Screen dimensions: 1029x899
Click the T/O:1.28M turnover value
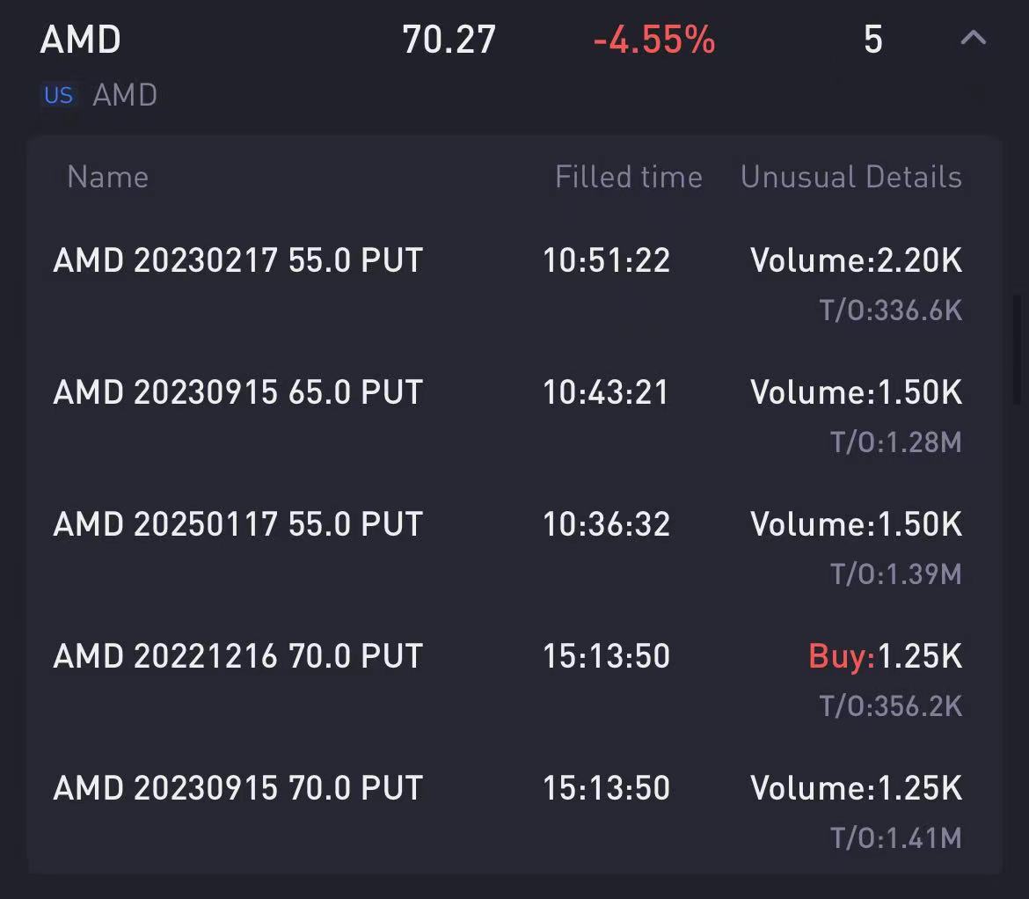pyautogui.click(x=895, y=442)
